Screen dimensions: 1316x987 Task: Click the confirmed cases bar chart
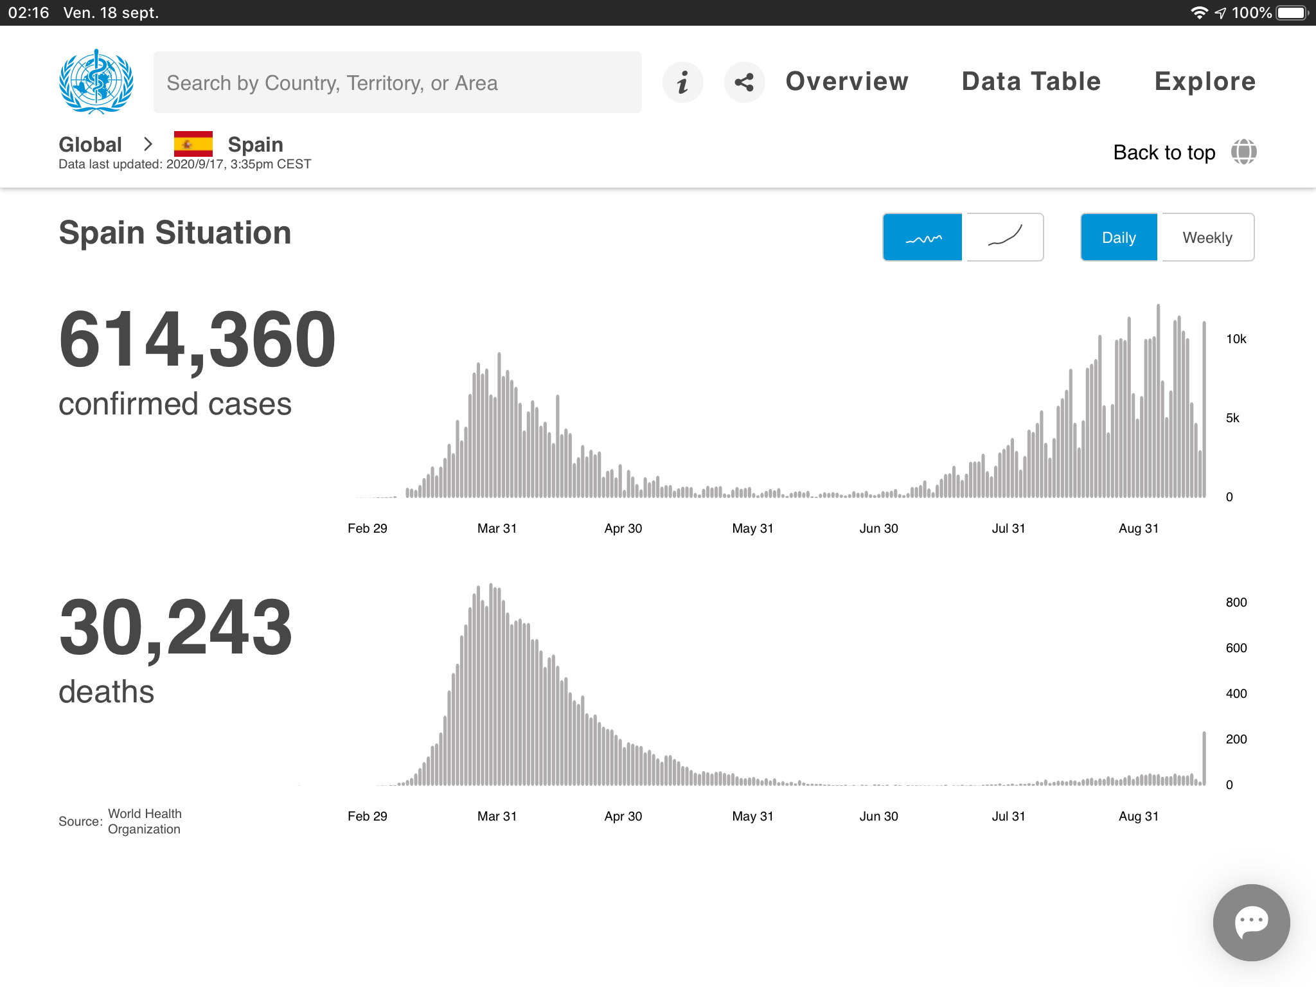tap(781, 402)
